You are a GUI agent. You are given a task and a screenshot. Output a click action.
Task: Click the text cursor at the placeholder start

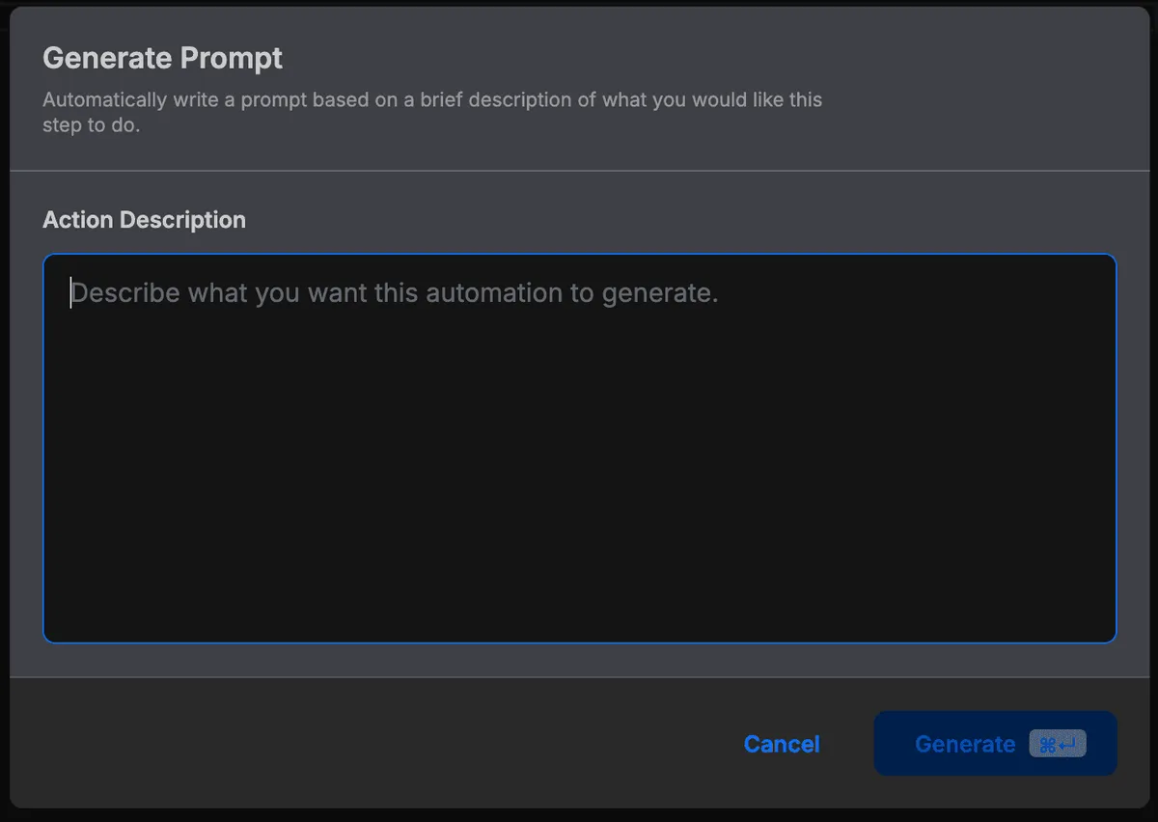pyautogui.click(x=70, y=293)
